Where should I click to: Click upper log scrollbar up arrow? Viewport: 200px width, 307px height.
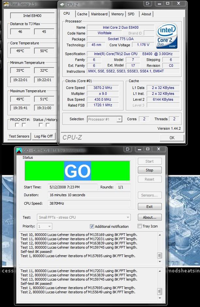click(x=160, y=235)
